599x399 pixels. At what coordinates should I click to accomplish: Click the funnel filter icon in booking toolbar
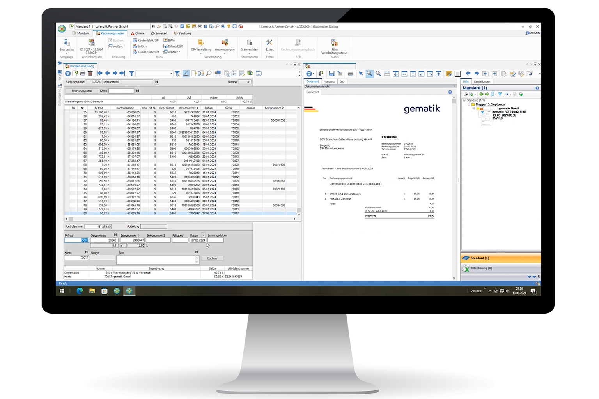[132, 73]
